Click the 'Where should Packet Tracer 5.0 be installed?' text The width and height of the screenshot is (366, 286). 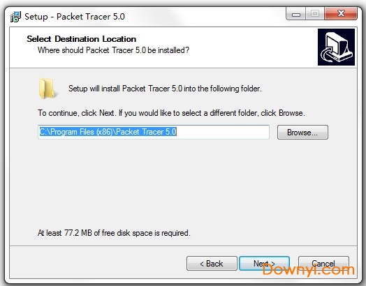[x=113, y=50]
